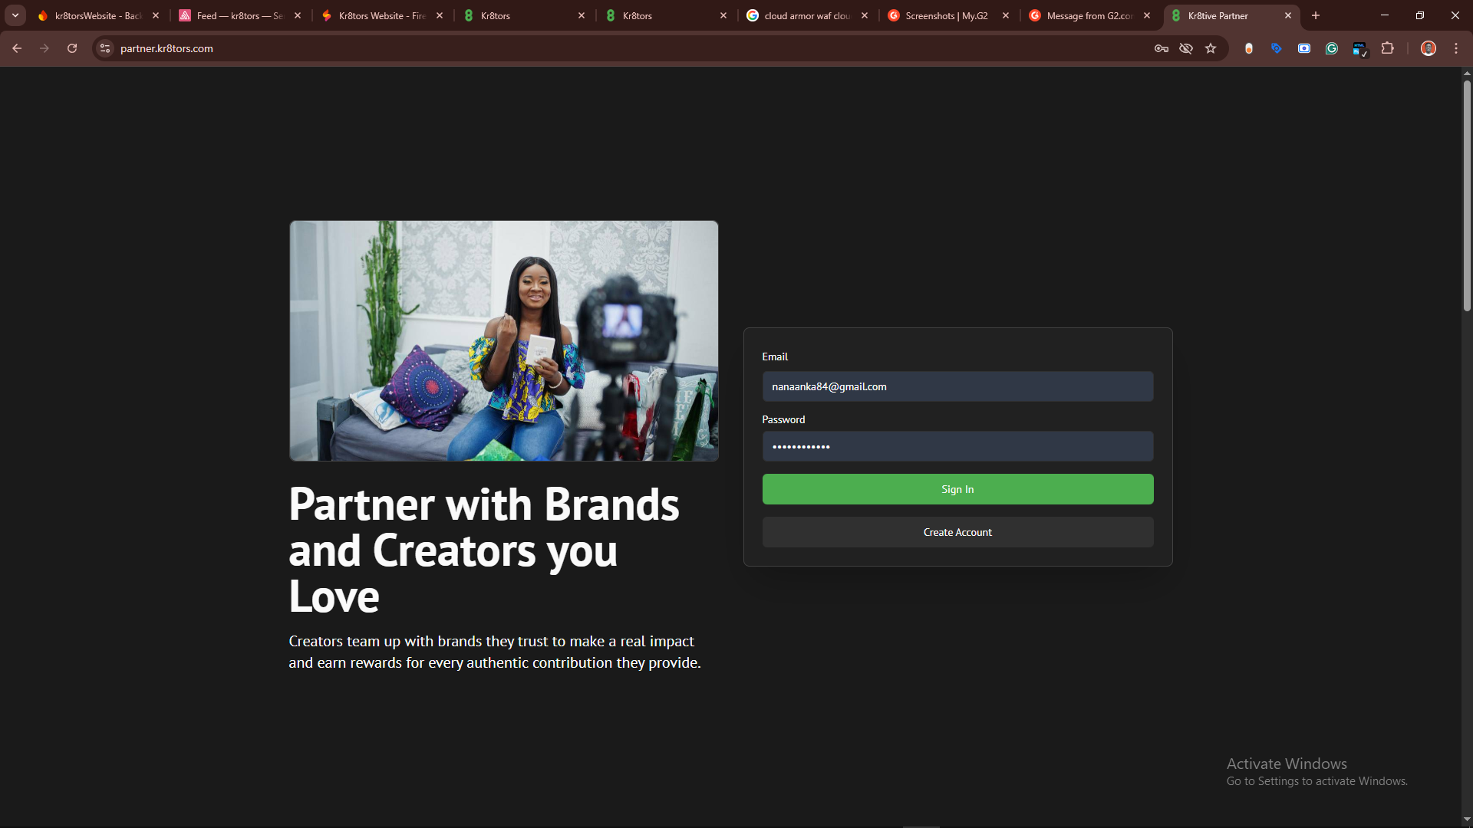This screenshot has height=828, width=1473.
Task: Expand the tab search dropdown arrow
Action: [15, 15]
